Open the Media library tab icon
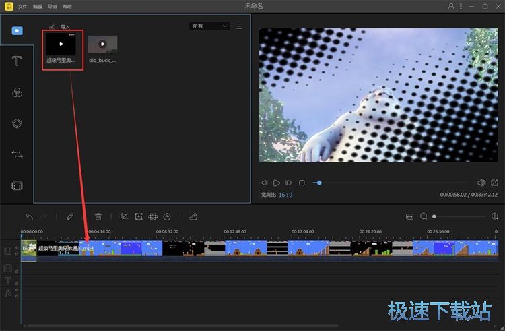The image size is (505, 331). click(17, 30)
